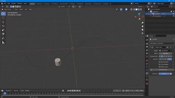This screenshot has height=98, width=175.
Task: Open the Options dropdown
Action: (141, 7)
